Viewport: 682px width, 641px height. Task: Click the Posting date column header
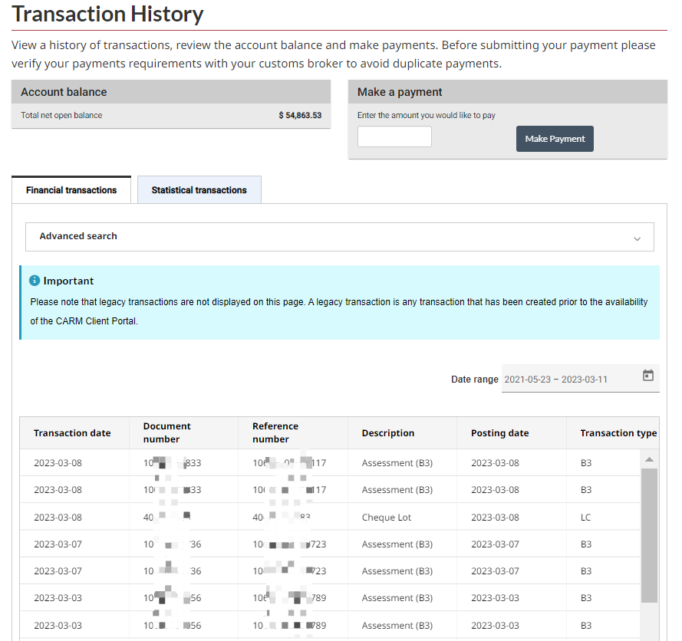point(499,433)
